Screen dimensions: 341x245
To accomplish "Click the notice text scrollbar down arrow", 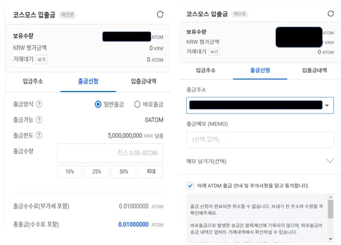I will pos(330,239).
